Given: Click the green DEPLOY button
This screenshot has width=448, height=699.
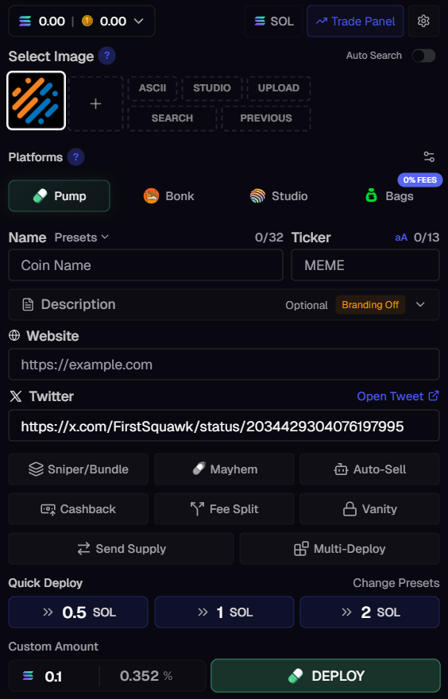Looking at the screenshot, I should (326, 676).
